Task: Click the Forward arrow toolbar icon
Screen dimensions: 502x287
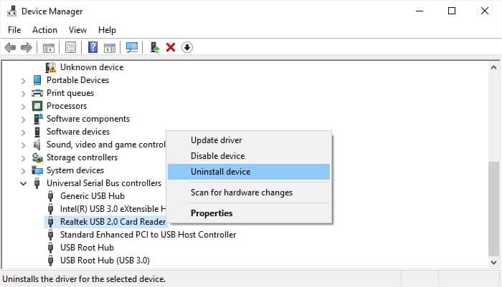Action: pyautogui.click(x=27, y=48)
